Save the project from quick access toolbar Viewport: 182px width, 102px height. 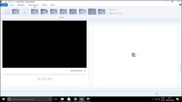tap(6, 2)
